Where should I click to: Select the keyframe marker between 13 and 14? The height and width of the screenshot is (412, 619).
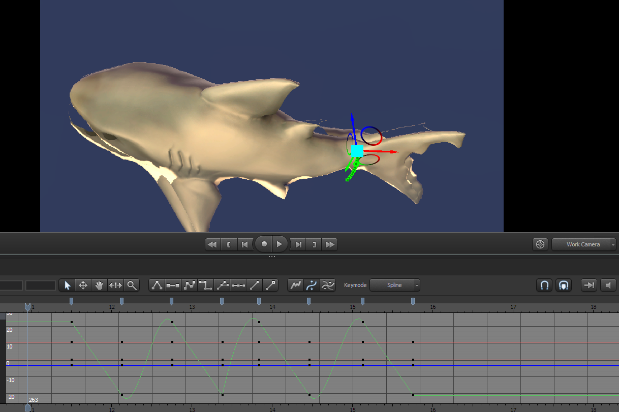[x=222, y=301]
